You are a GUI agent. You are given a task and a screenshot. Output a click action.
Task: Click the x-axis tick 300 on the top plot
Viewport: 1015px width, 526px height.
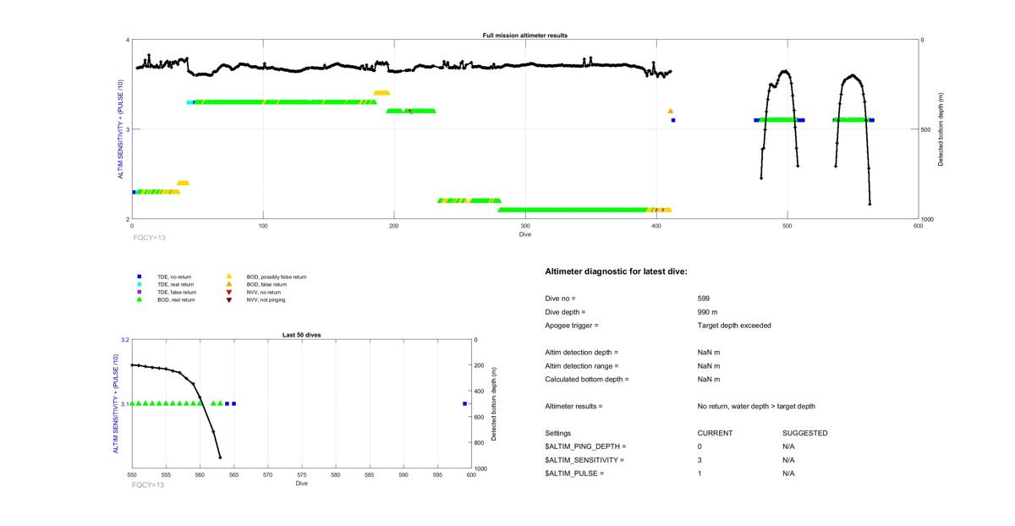(525, 226)
